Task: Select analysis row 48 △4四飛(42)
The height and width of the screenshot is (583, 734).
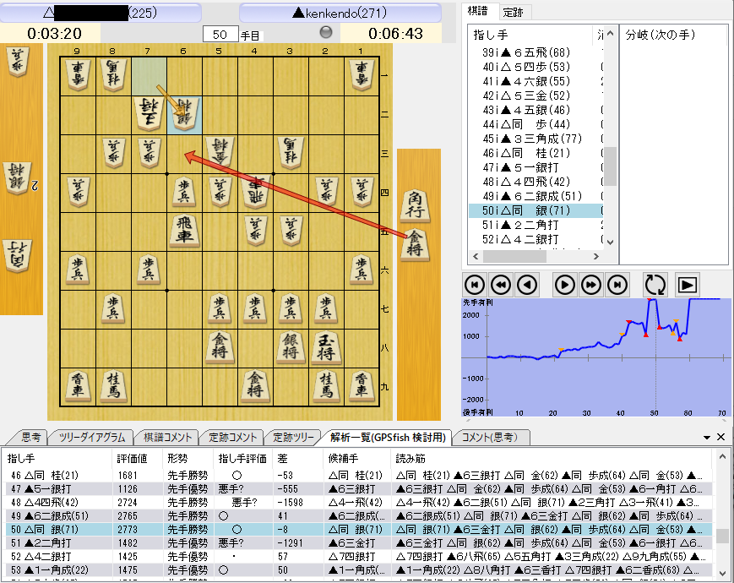Action: coord(358,503)
